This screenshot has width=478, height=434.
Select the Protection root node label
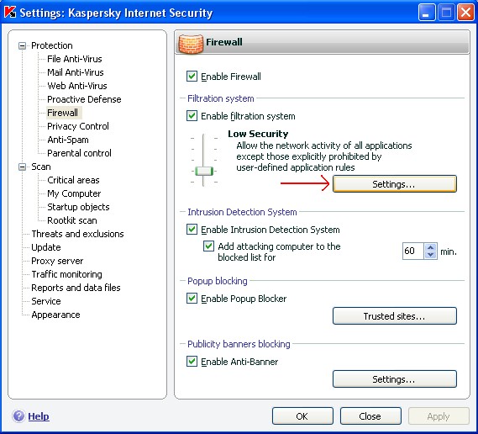52,45
